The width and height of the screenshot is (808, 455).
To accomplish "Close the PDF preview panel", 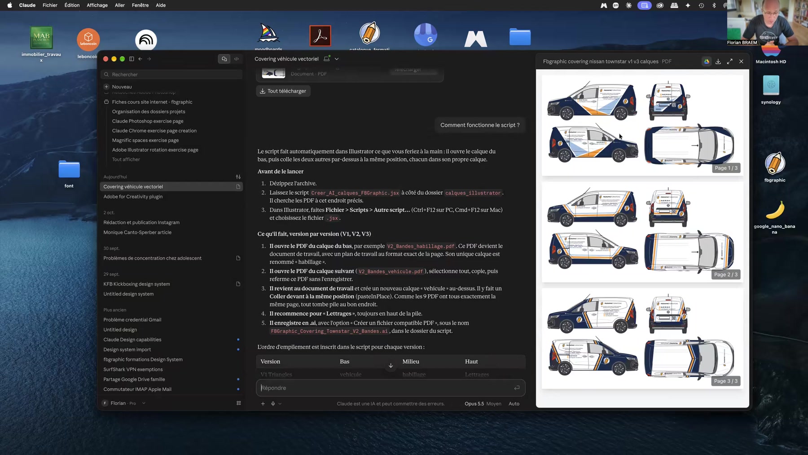I will [x=742, y=62].
